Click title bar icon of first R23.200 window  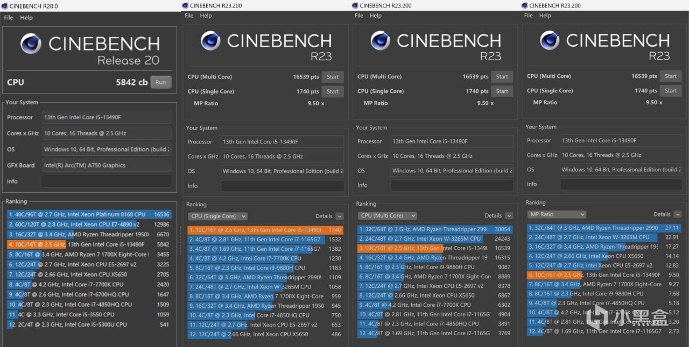click(x=185, y=5)
